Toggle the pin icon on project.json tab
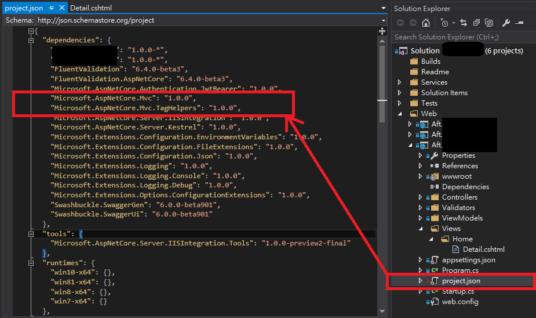 pyautogui.click(x=51, y=8)
